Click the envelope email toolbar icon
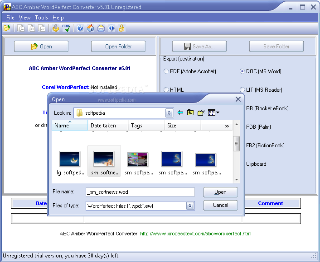The width and height of the screenshot is (320, 262). coord(101,28)
